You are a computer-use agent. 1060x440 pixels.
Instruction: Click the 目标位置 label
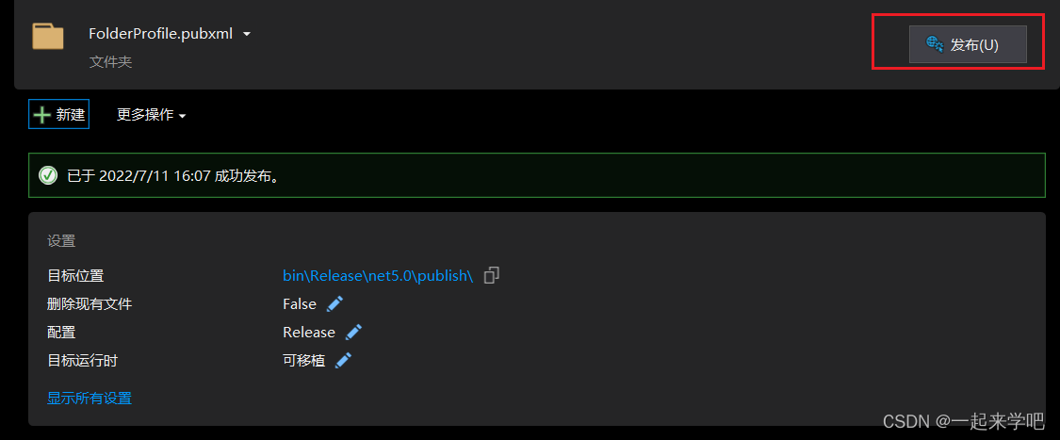[75, 275]
